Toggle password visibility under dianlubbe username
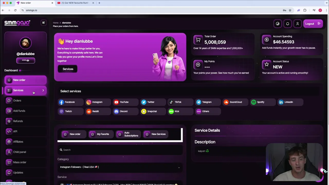Screen dimensions: 329x185 28,60
